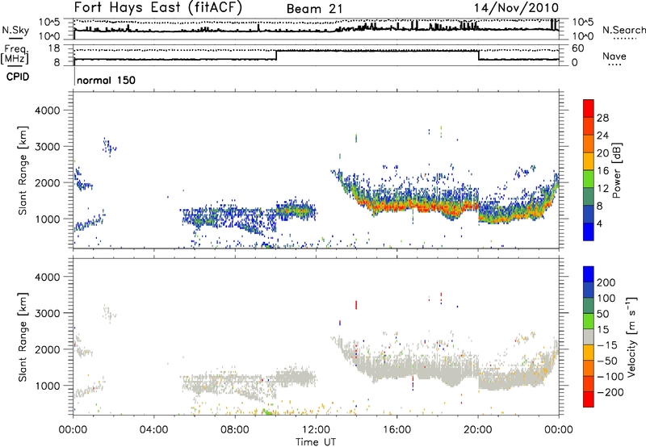Click the '12' tick on the Power colorbar

(x=602, y=189)
